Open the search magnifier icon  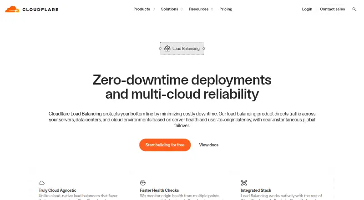coord(354,9)
